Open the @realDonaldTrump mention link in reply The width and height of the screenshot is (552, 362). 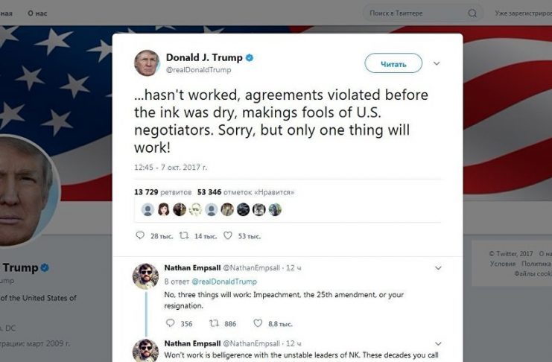224,282
